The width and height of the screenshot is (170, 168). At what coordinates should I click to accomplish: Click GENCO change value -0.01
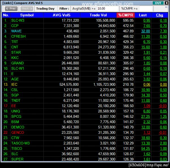click(163, 132)
